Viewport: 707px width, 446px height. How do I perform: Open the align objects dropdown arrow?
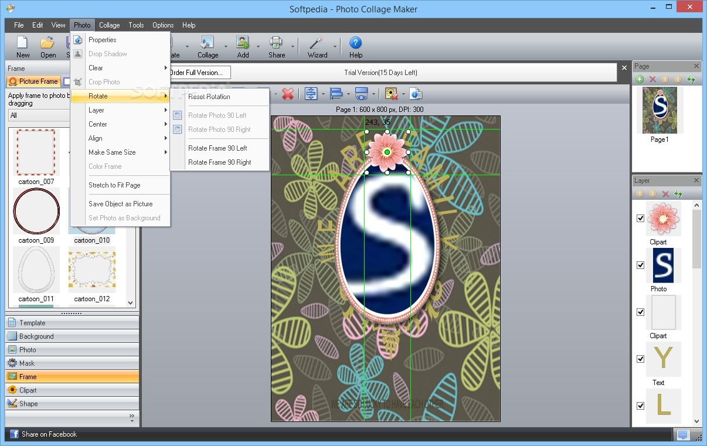pos(348,94)
